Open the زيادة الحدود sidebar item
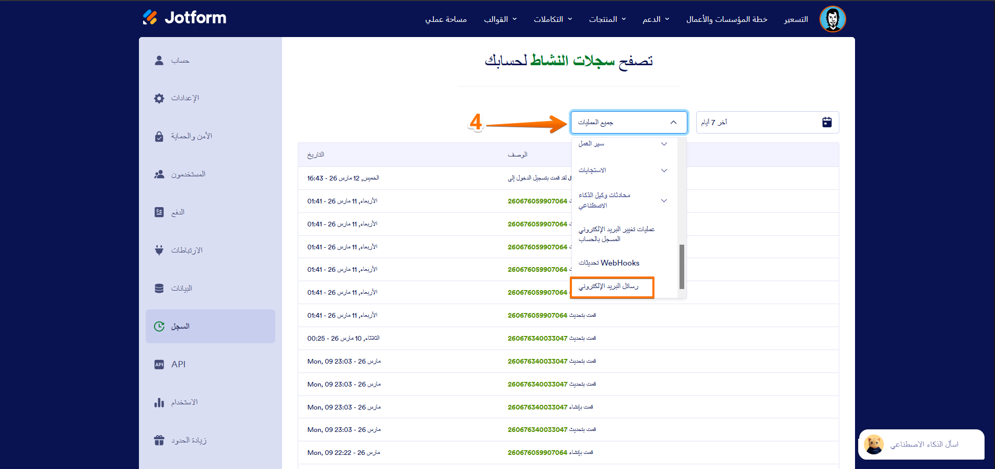The image size is (995, 469). click(x=210, y=440)
